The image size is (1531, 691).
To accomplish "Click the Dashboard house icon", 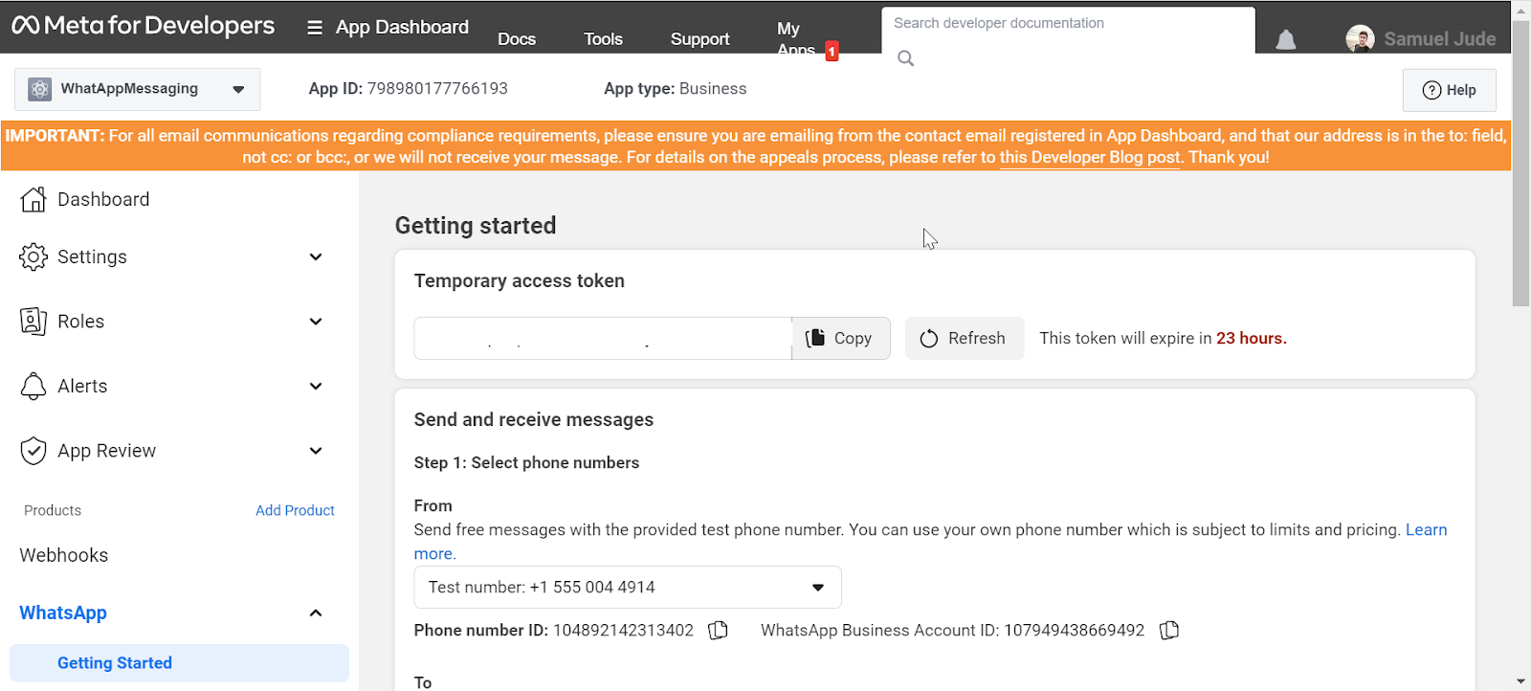I will pyautogui.click(x=33, y=199).
